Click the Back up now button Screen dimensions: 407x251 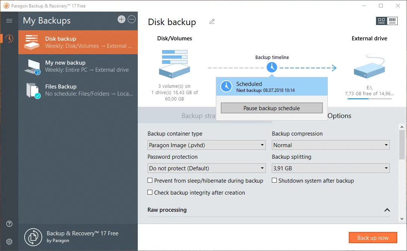373,238
